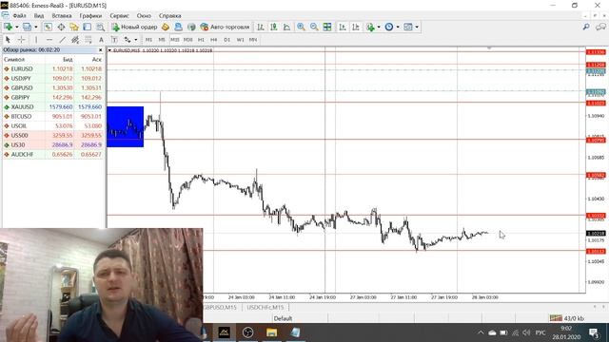Select the text label tool
The width and height of the screenshot is (609, 342).
point(114,40)
